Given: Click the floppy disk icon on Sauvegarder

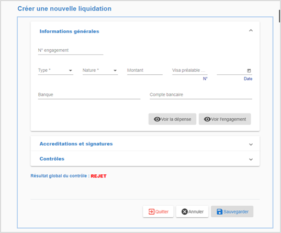Looking at the screenshot, I should 219,212.
